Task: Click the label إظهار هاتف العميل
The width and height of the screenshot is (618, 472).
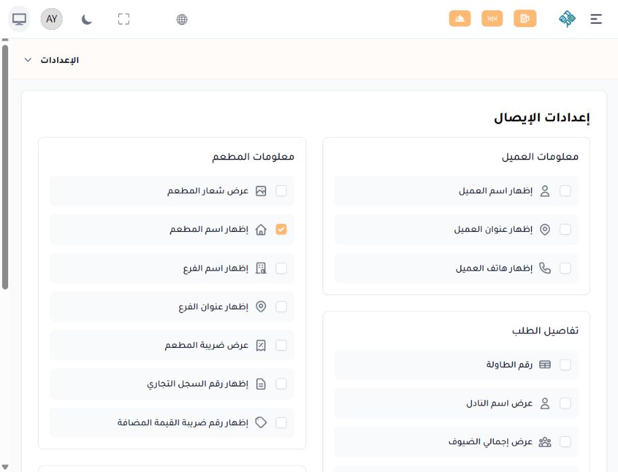Action: pos(494,268)
